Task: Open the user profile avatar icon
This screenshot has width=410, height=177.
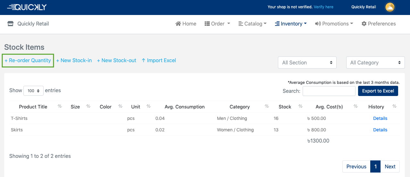Action: 390,7
